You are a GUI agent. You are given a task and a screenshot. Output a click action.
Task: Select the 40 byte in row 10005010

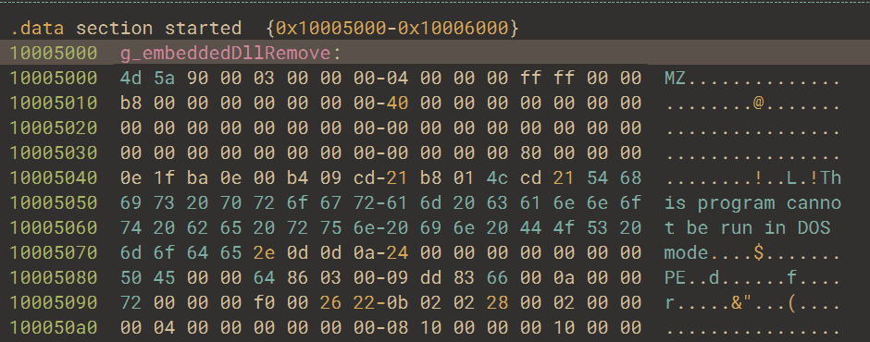[x=398, y=104]
